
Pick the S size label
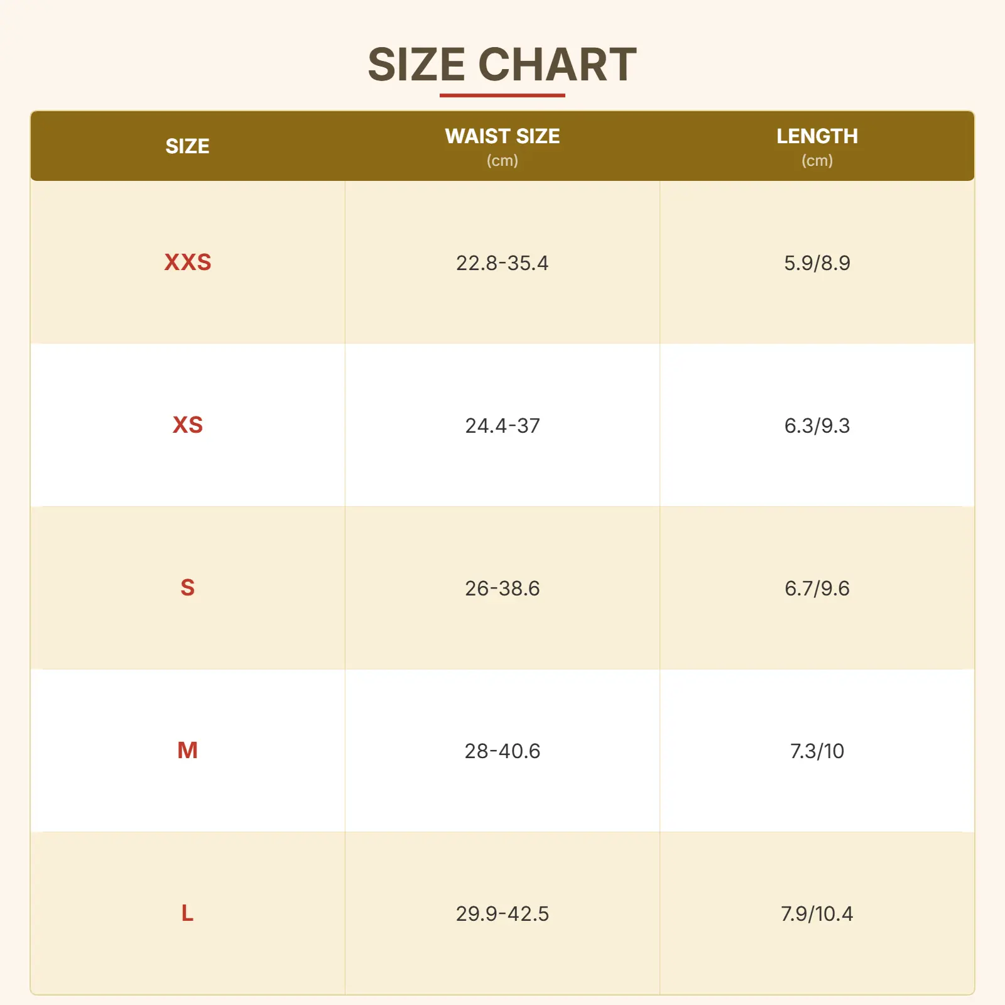[187, 587]
